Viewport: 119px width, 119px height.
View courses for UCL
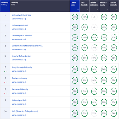pyautogui.click(x=19, y=115)
